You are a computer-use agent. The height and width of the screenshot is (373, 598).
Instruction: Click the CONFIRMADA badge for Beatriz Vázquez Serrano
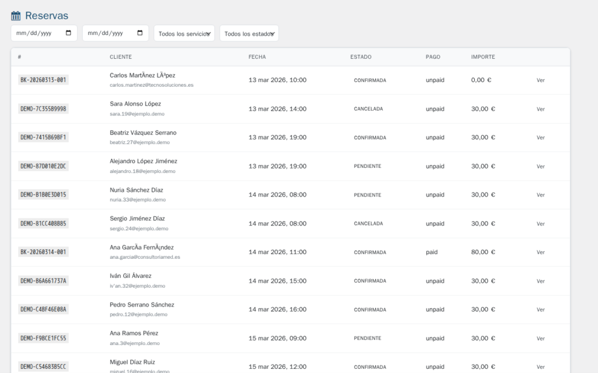(370, 138)
